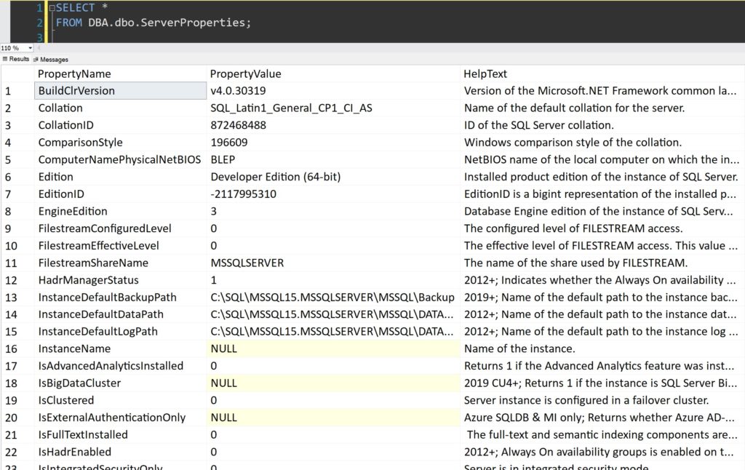Screen dimensions: 745x470
Task: Click row header number 12
Action: point(17,280)
